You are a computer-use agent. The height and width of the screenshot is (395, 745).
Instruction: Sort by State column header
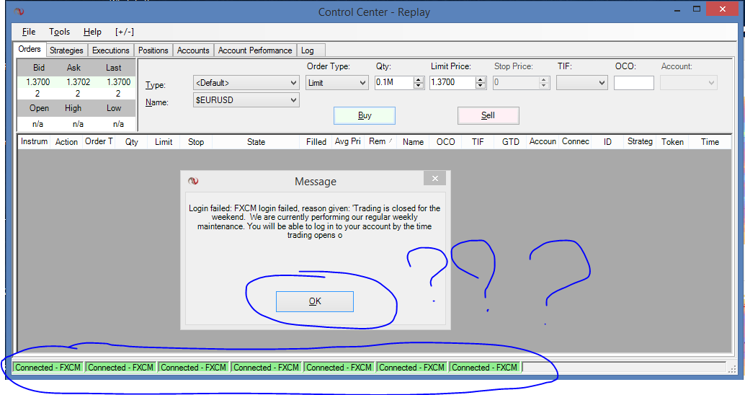(x=256, y=142)
